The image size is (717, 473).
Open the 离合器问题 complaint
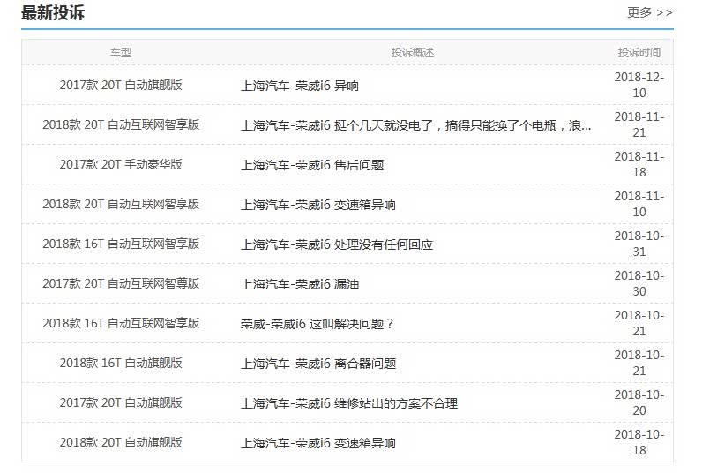pos(317,364)
